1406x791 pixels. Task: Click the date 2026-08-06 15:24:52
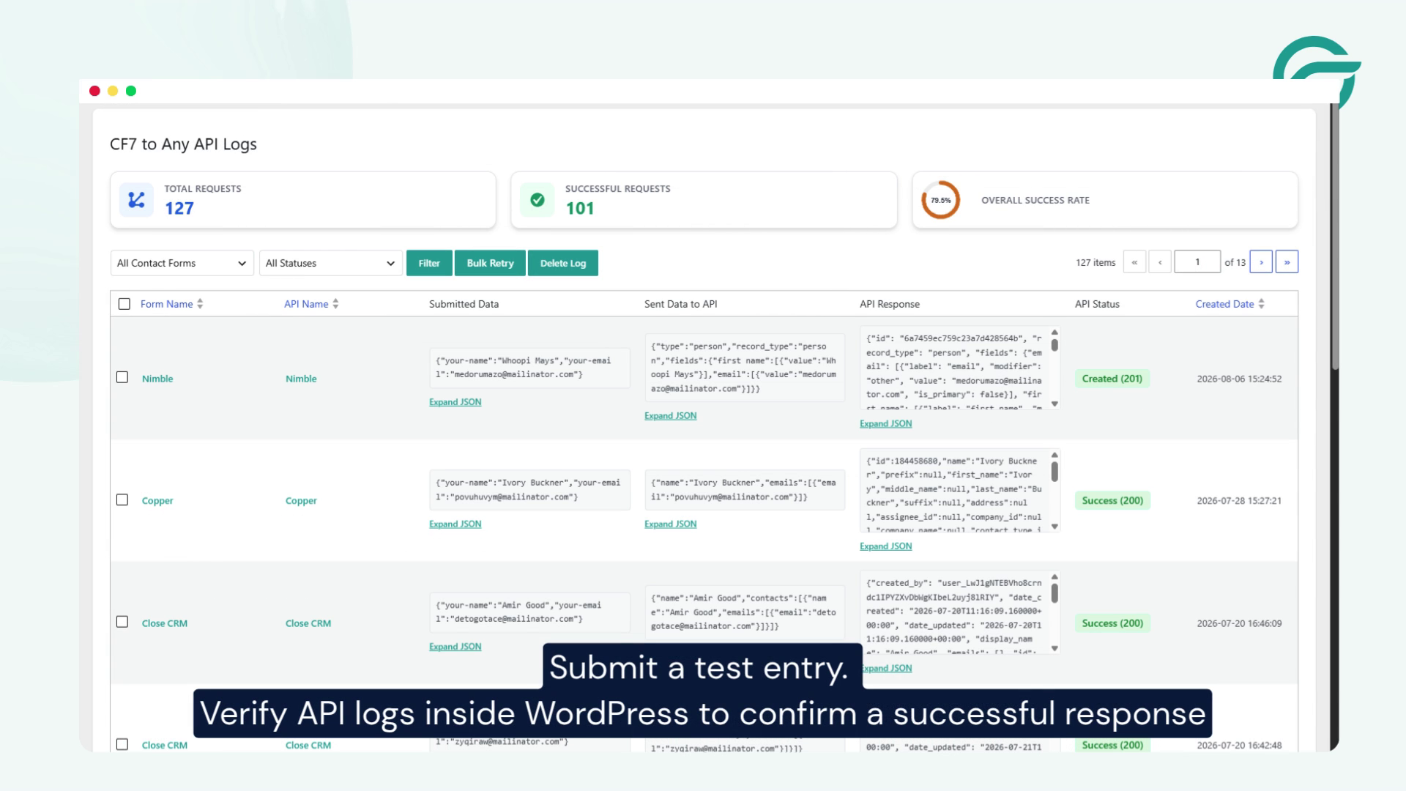click(x=1239, y=379)
